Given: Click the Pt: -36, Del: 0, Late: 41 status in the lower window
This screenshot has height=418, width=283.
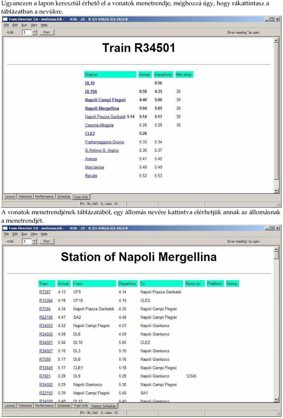Looking at the screenshot, I should [x=99, y=413].
